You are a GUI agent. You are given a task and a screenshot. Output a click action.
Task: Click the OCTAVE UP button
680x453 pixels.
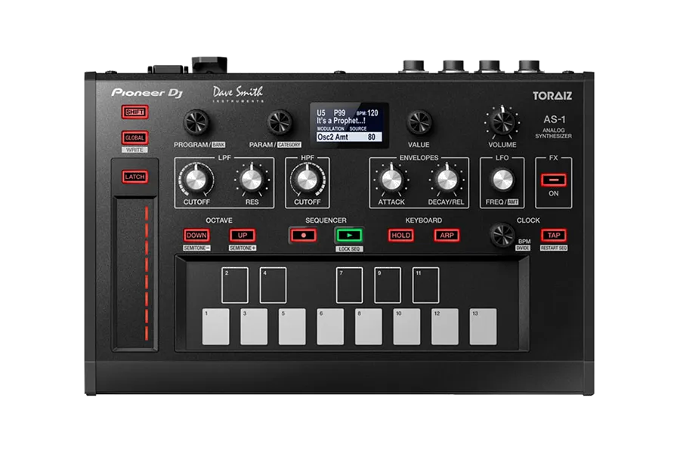tap(243, 236)
